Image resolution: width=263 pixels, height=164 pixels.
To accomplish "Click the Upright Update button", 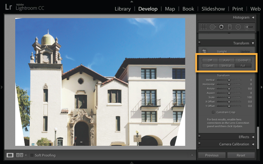I will (245, 52).
